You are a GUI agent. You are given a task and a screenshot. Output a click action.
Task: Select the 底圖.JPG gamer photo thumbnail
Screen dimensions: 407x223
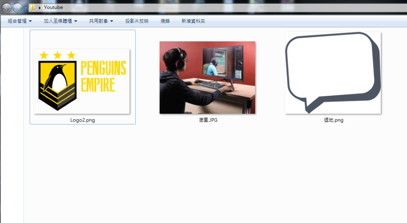[x=207, y=78]
